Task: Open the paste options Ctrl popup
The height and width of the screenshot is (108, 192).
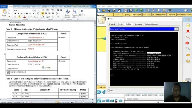Action: (46, 67)
